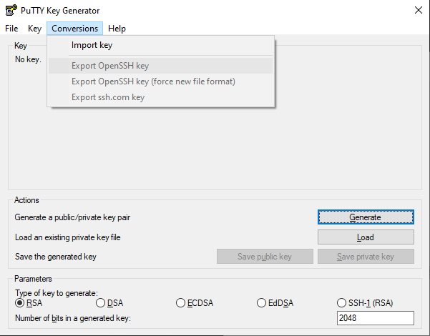Open the Key menu
The image size is (430, 336).
pyautogui.click(x=34, y=29)
